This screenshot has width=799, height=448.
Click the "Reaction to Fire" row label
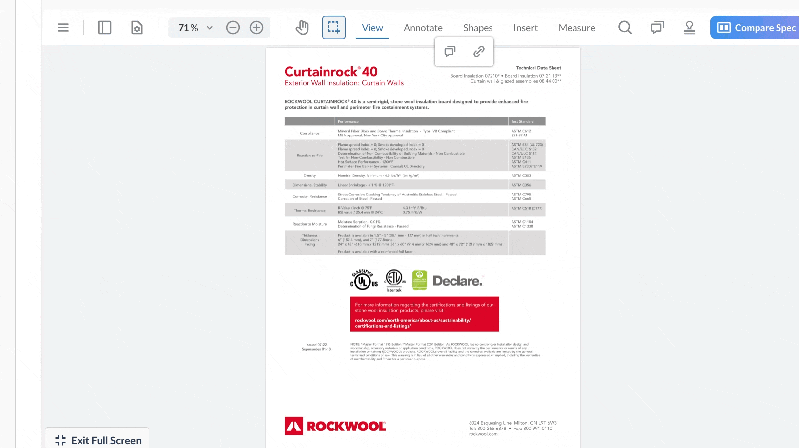click(x=309, y=156)
